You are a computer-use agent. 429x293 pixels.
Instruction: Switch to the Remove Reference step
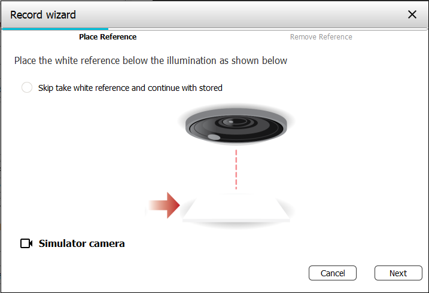coord(321,37)
